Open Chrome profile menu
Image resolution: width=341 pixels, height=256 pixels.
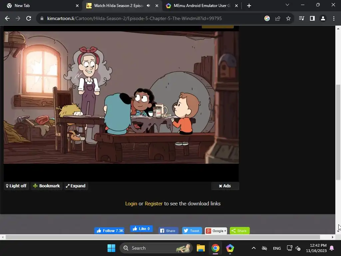tap(323, 19)
